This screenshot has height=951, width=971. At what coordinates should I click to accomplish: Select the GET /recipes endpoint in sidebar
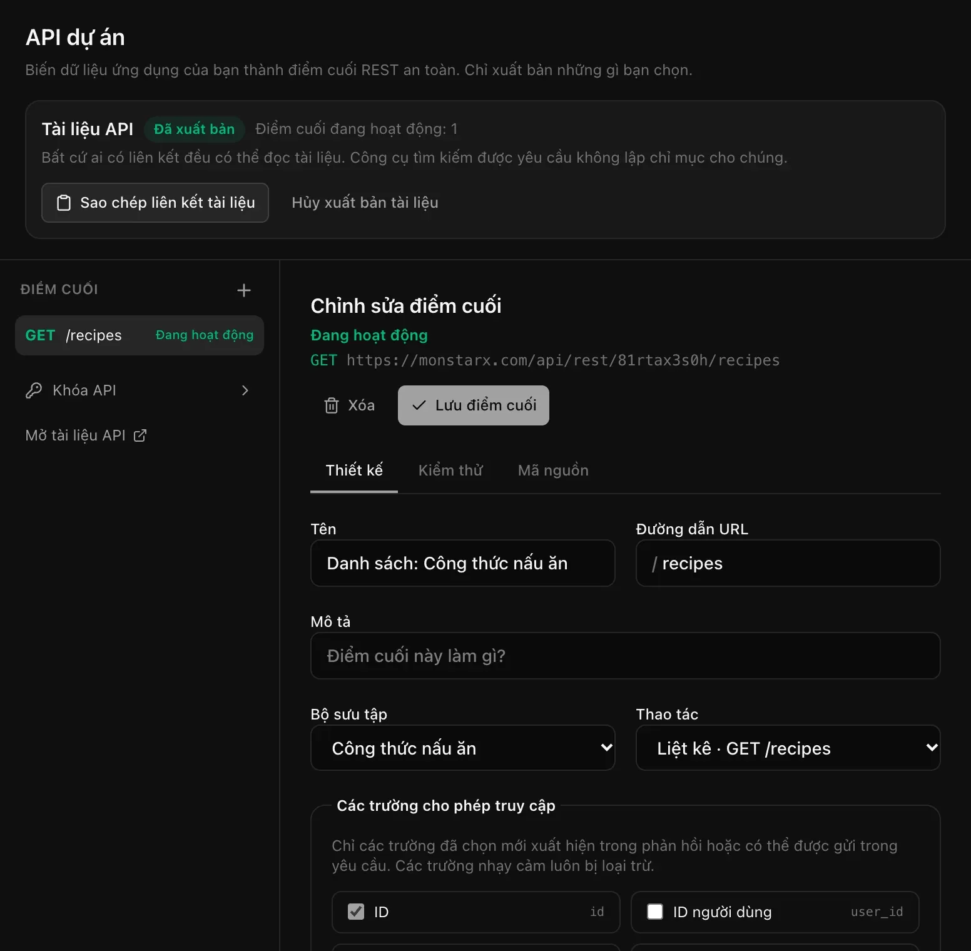click(x=140, y=335)
